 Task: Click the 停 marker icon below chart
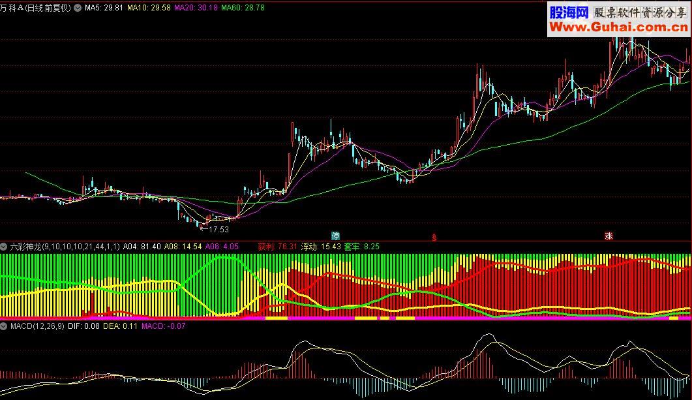click(x=336, y=236)
